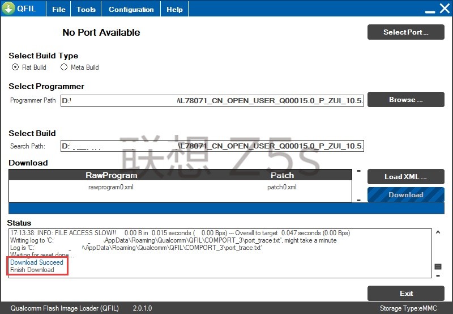The height and width of the screenshot is (314, 453).
Task: Click the SelectPort button
Action: coord(405,32)
